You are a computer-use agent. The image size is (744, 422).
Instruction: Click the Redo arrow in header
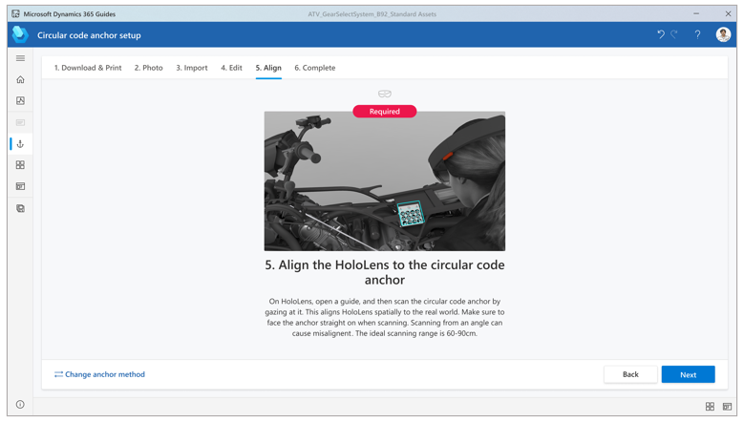point(673,34)
